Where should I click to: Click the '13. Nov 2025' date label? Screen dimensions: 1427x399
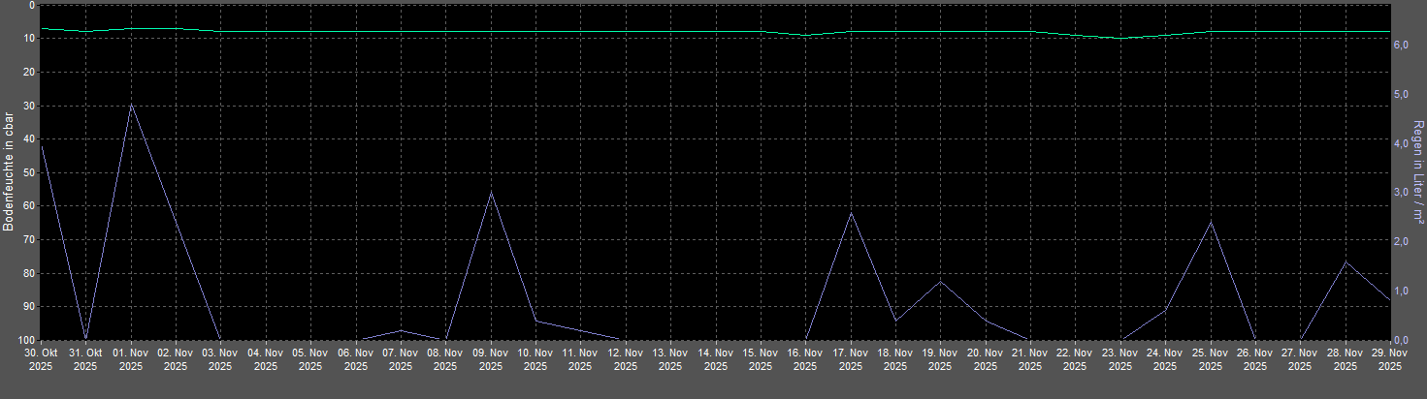coord(670,359)
